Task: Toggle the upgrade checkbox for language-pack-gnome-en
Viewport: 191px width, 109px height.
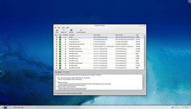Action: tap(65, 44)
